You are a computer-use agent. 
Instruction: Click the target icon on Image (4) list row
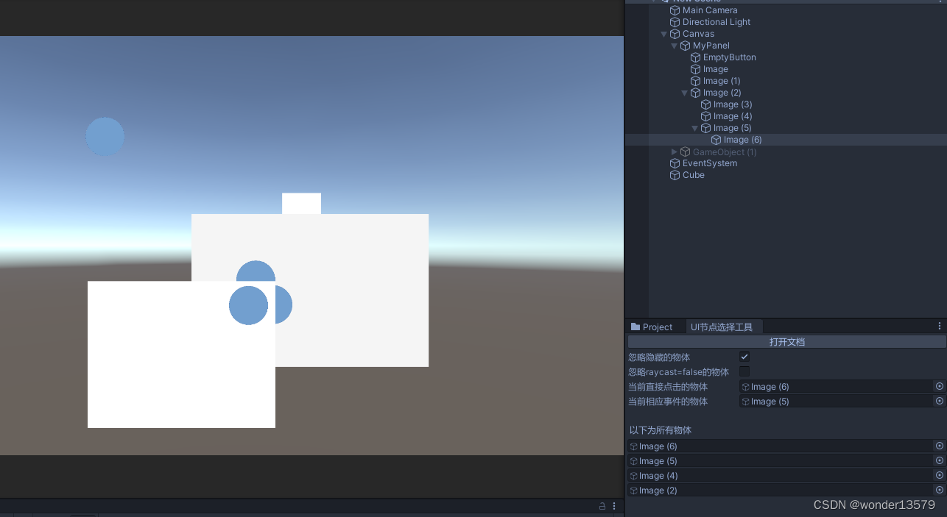coord(939,475)
